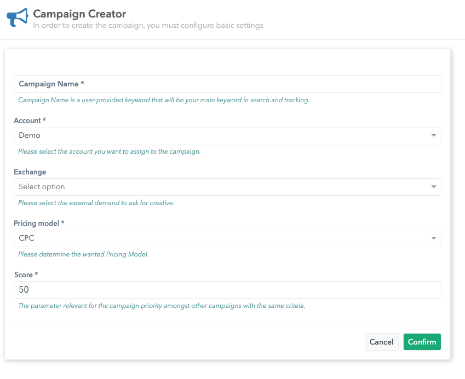465x379 pixels.
Task: Open the Exchange 'Select option' dropdown
Action: pyautogui.click(x=219, y=186)
